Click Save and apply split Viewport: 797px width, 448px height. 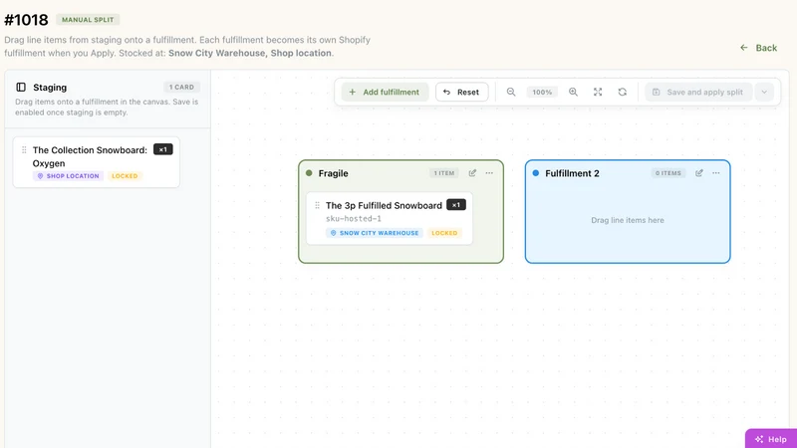(x=698, y=92)
